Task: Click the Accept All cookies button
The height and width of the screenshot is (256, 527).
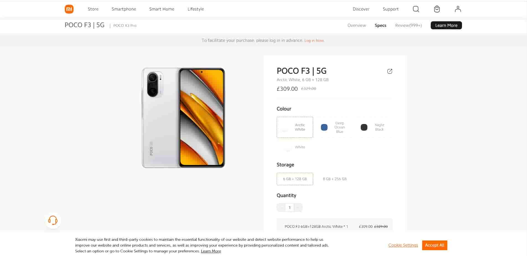Action: (x=434, y=245)
